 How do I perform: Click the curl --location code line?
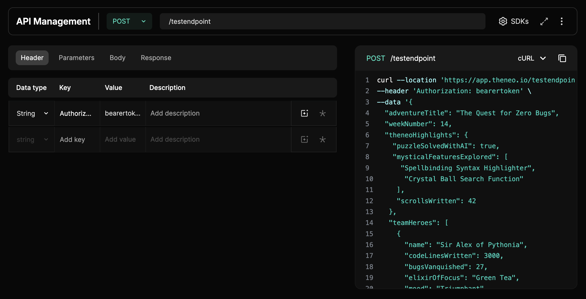pos(476,80)
